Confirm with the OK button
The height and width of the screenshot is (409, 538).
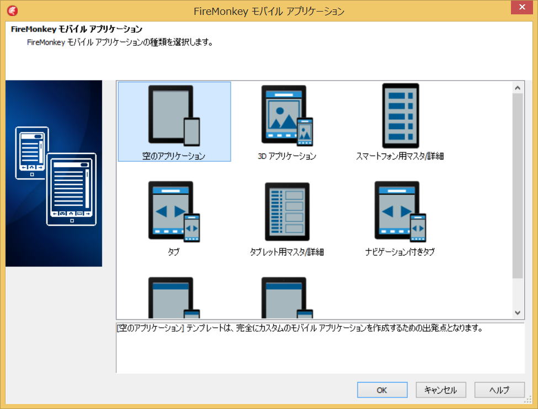(x=382, y=390)
